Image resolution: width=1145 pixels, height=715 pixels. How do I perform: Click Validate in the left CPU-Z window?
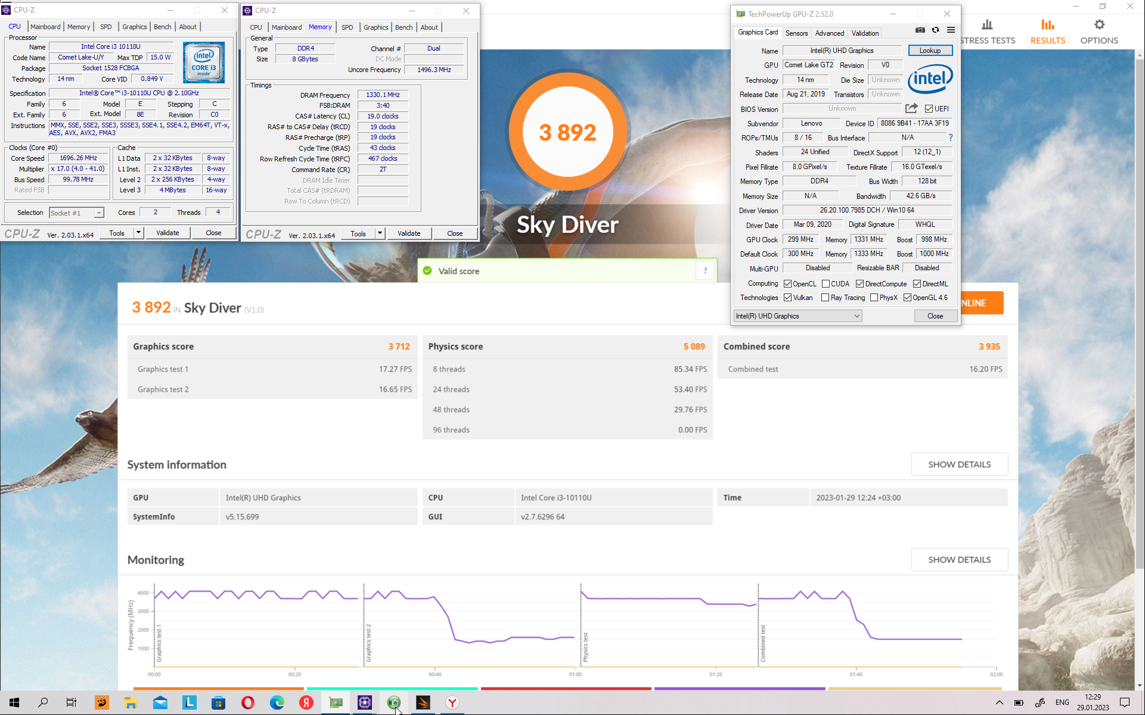point(167,233)
